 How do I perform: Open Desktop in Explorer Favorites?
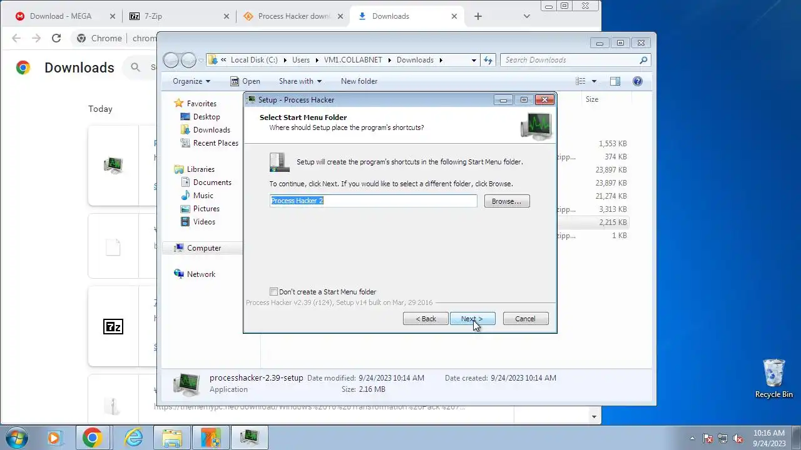tap(207, 117)
